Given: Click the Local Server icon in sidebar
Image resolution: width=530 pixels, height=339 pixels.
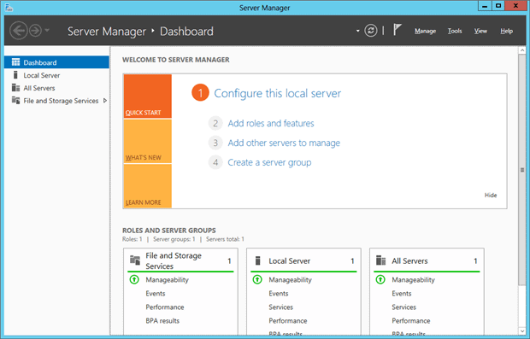Looking at the screenshot, I should [x=15, y=75].
